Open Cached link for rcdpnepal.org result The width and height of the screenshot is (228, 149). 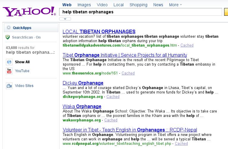coord(181,143)
